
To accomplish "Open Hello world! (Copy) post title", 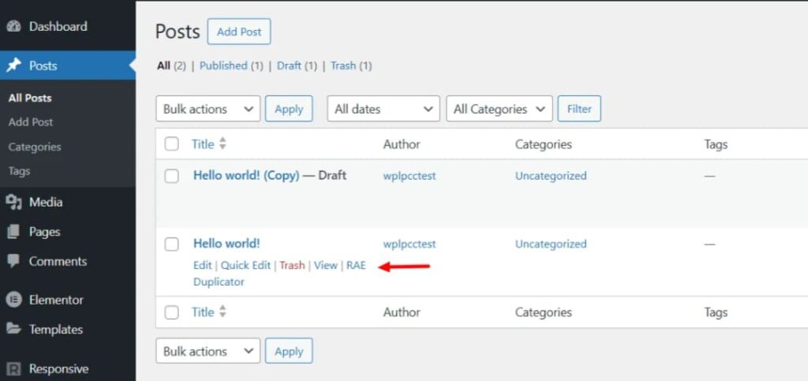I will [246, 175].
